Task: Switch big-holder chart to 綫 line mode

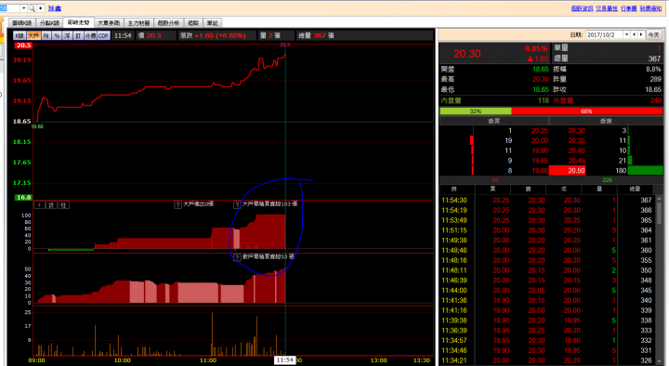Action: coord(52,205)
